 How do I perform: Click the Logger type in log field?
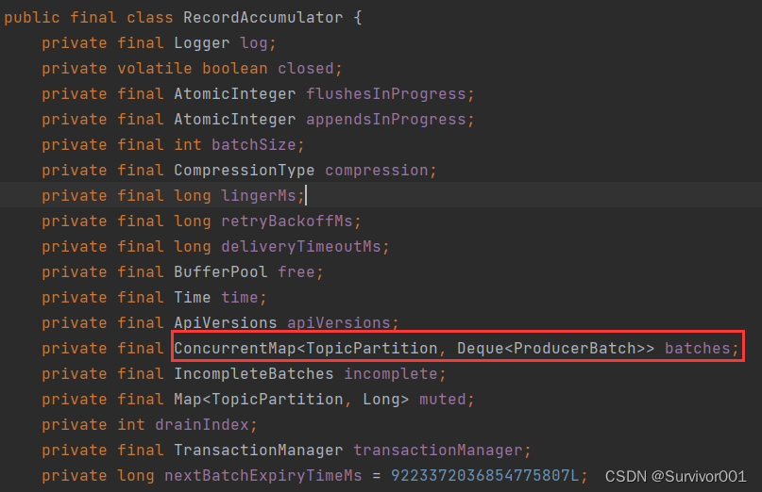click(x=201, y=43)
